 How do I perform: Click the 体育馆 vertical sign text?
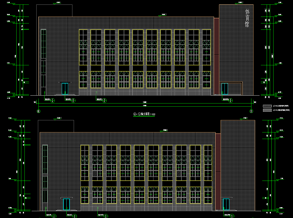point(247,18)
